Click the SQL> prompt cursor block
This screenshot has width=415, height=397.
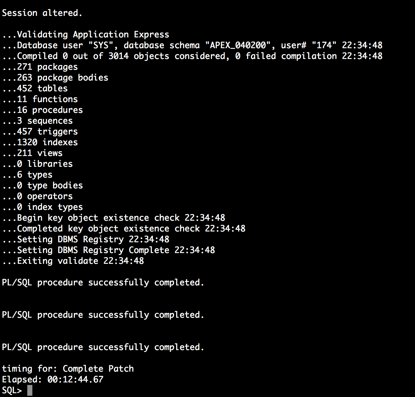coord(30,390)
